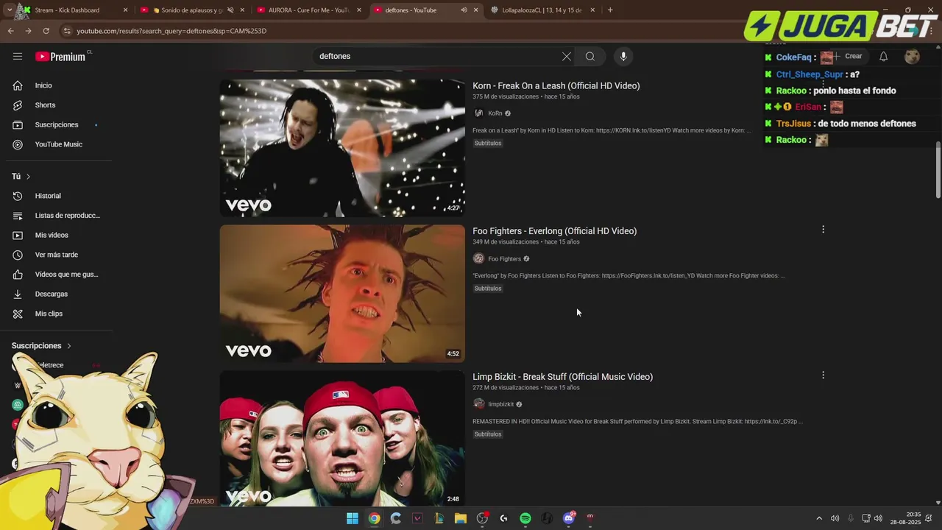The height and width of the screenshot is (530, 942).
Task: Click the Mis videos icon
Action: 18,235
